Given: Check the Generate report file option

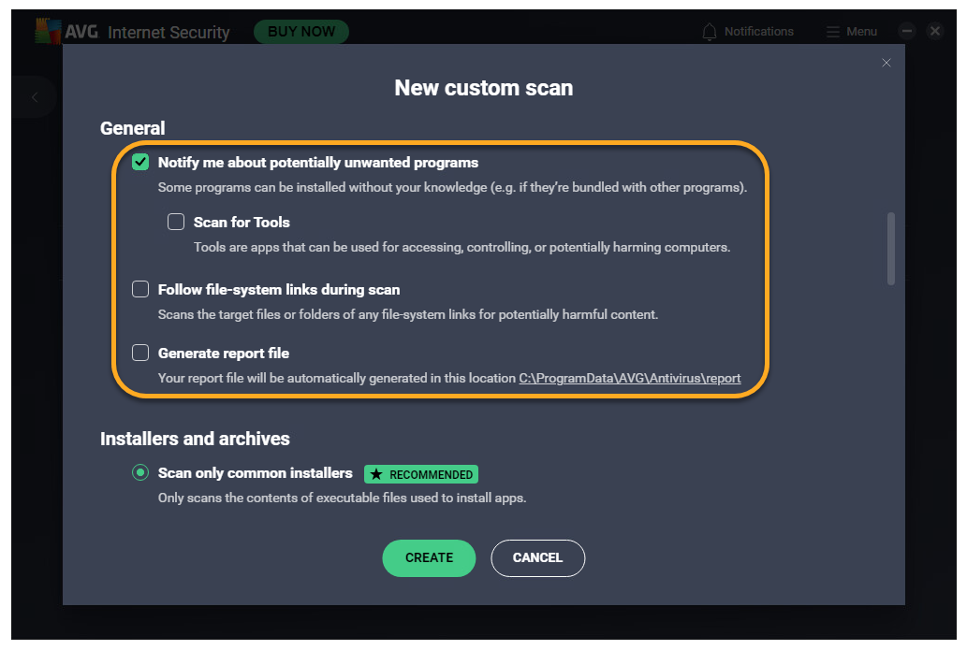Looking at the screenshot, I should 140,354.
